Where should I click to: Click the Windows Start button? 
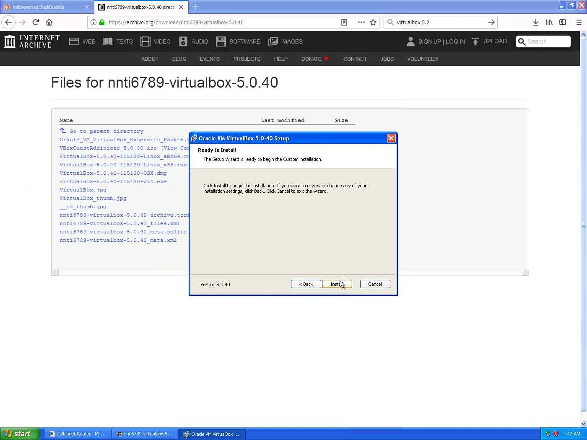[x=20, y=434]
